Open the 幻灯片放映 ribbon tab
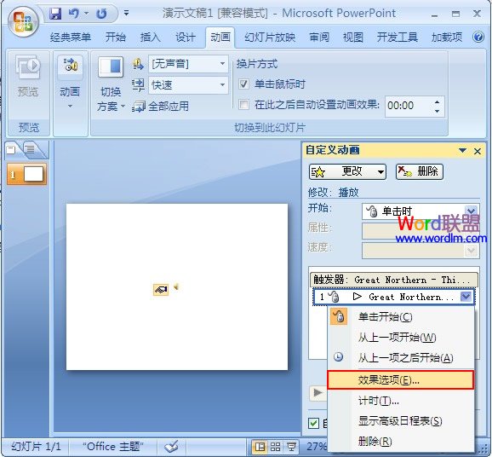 [270, 38]
